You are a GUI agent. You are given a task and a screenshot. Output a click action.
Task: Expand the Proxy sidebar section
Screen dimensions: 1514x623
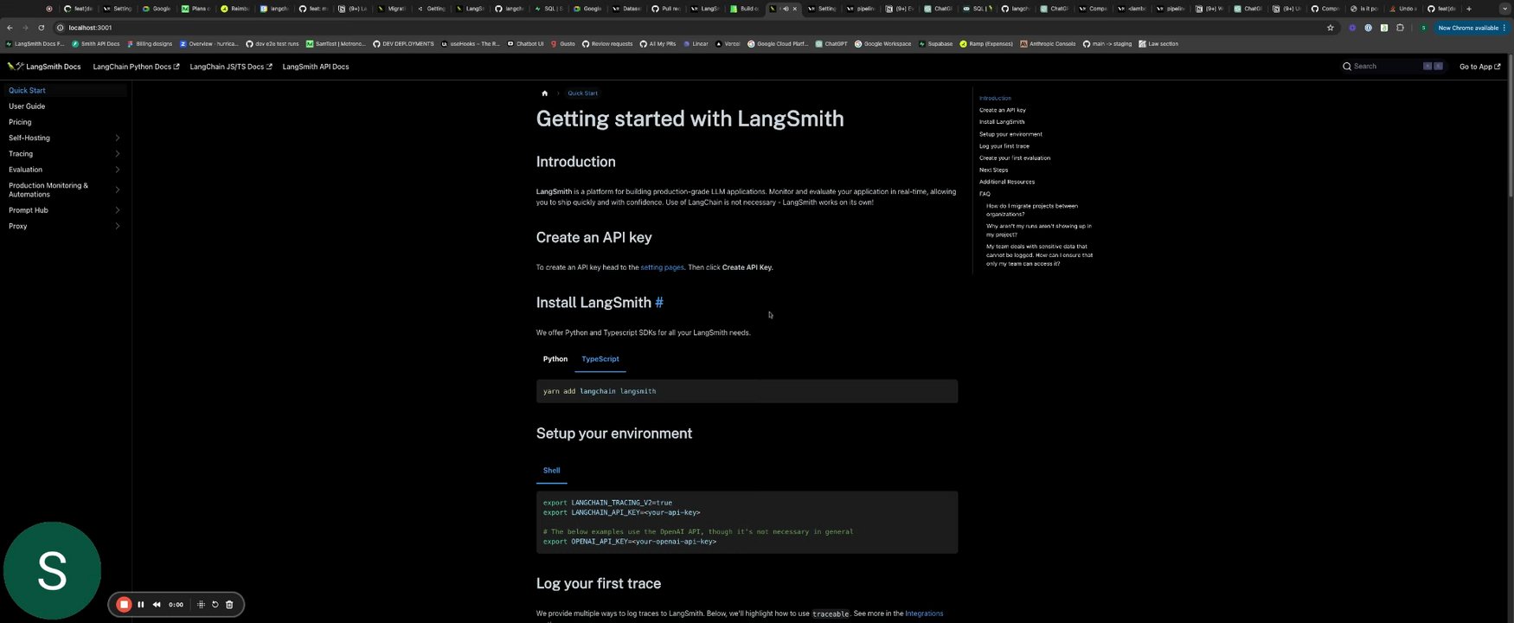(x=117, y=226)
